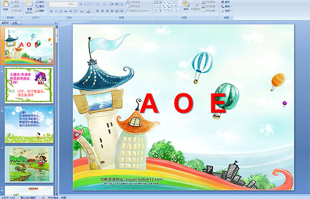This screenshot has width=310, height=199.
Task: Toggle Text Shadow formatting
Action: pyautogui.click(x=71, y=11)
